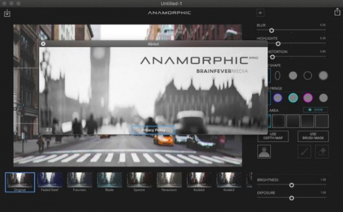Image resolution: width=343 pixels, height=212 pixels.
Task: Click the 2.3 version number in About
Action: tap(49, 130)
